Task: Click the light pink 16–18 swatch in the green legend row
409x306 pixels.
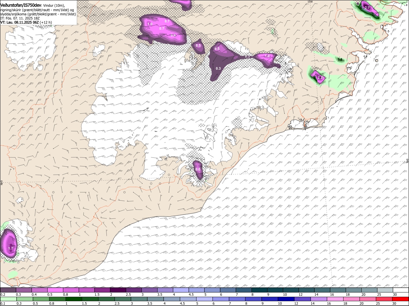Action: pos(335,299)
